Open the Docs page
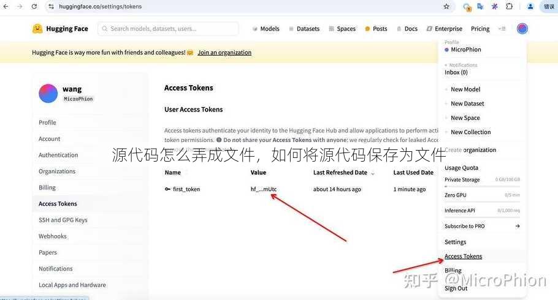 pos(407,29)
